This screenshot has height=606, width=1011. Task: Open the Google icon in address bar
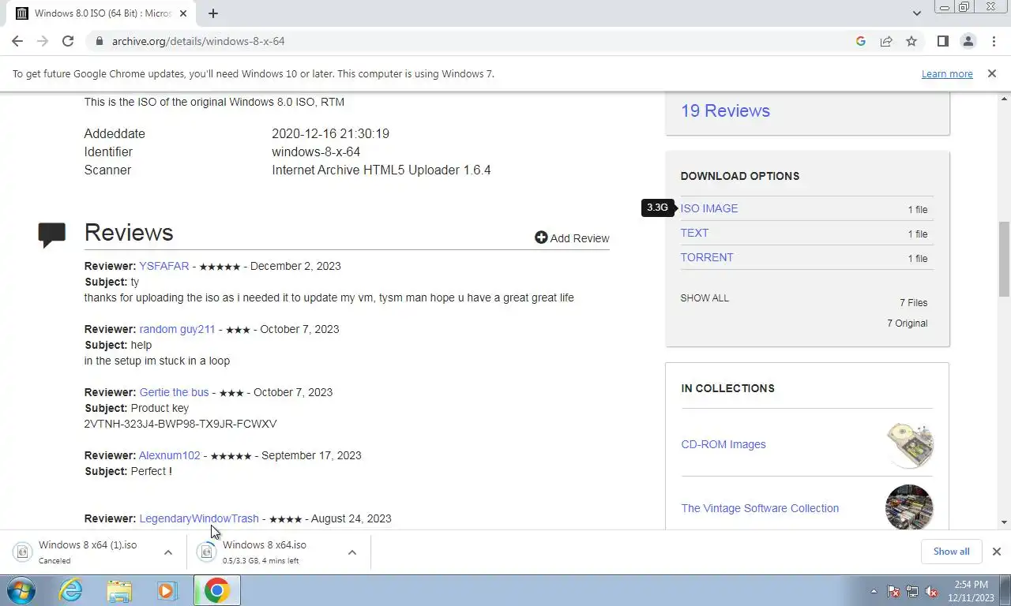(x=861, y=41)
